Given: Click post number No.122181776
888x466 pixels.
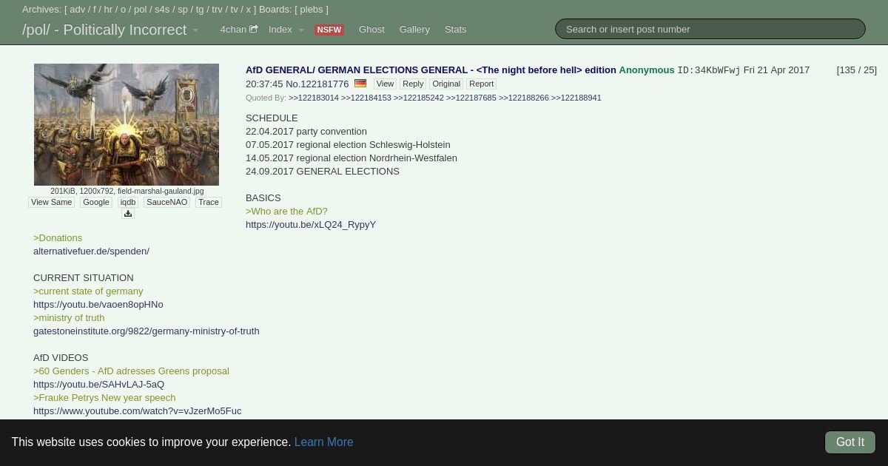Looking at the screenshot, I should pyautogui.click(x=317, y=84).
